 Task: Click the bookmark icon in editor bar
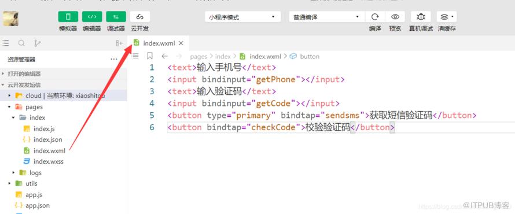pyautogui.click(x=150, y=56)
